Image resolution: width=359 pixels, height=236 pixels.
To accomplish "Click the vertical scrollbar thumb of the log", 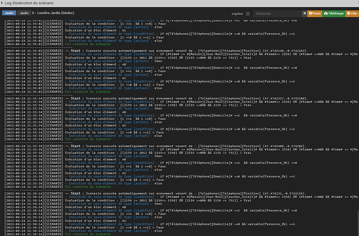I will point(357,223).
